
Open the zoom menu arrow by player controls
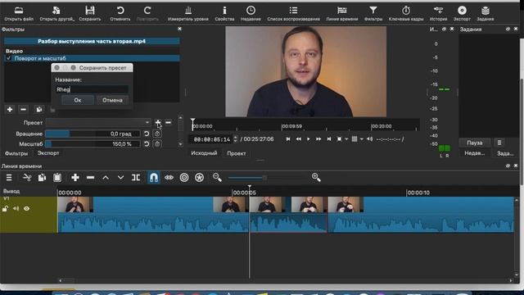(x=346, y=139)
